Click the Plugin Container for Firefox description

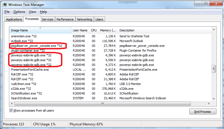(x=138, y=50)
